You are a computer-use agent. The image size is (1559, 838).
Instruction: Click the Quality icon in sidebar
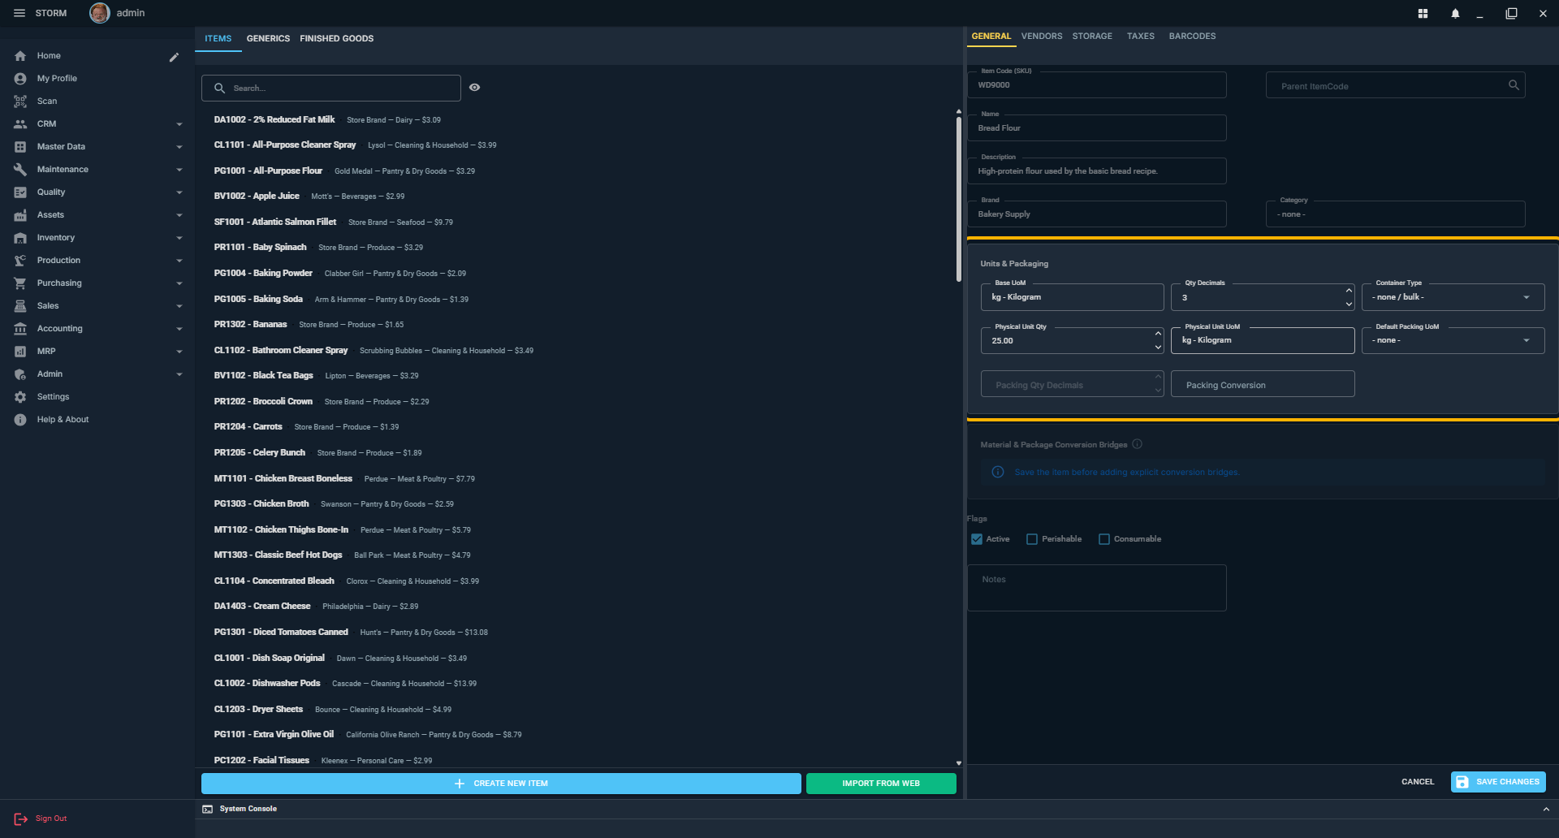point(20,192)
